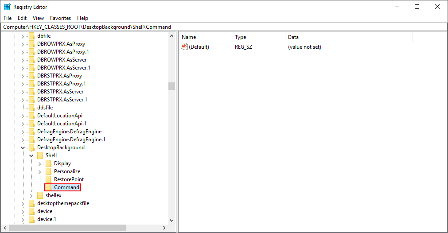Click the tree scroll up arrow
Screen dimensions: 448x233
[x=172, y=36]
